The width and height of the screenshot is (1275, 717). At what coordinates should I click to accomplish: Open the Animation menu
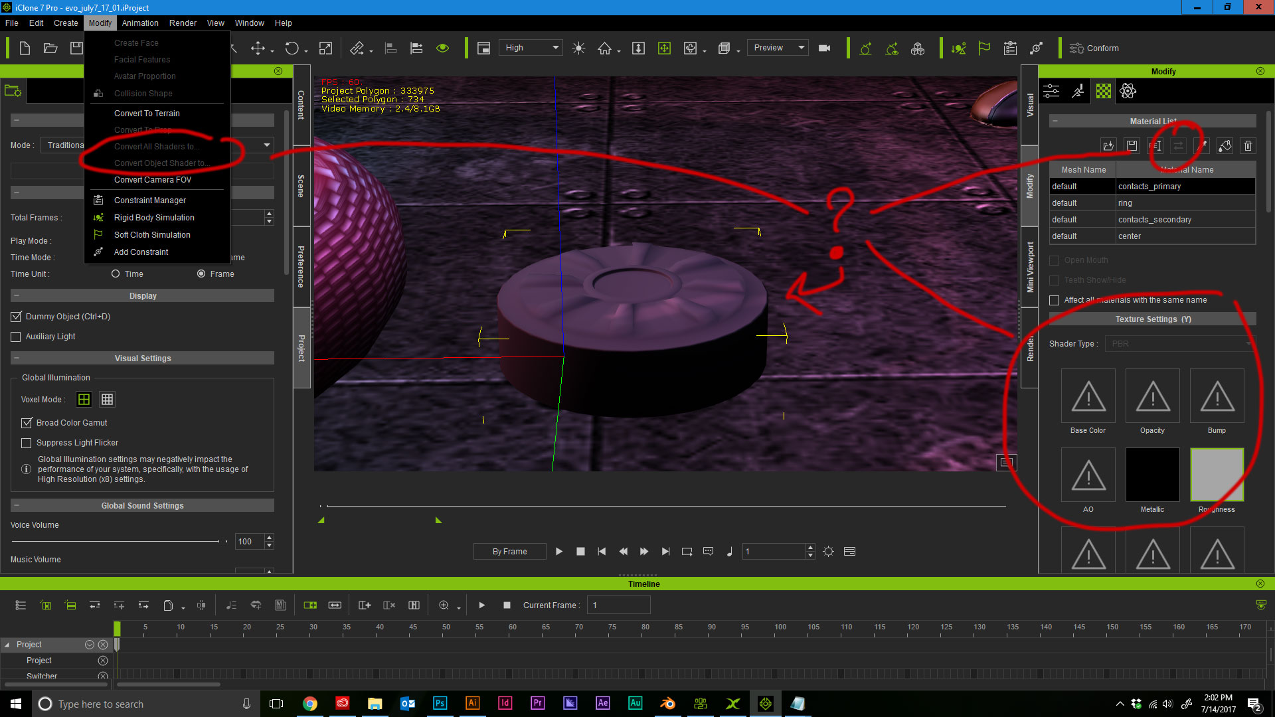coord(140,23)
